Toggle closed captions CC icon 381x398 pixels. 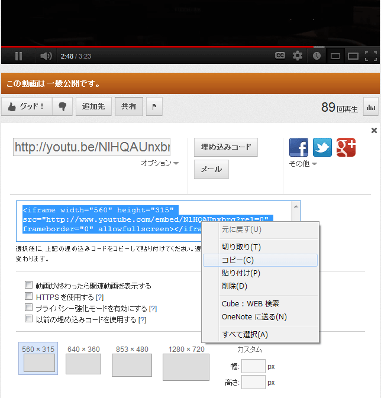[x=280, y=56]
